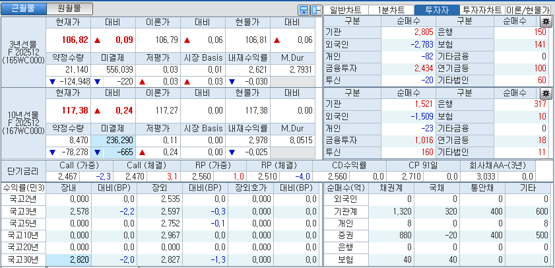Open the 이론/현물가 tab

coord(528,10)
